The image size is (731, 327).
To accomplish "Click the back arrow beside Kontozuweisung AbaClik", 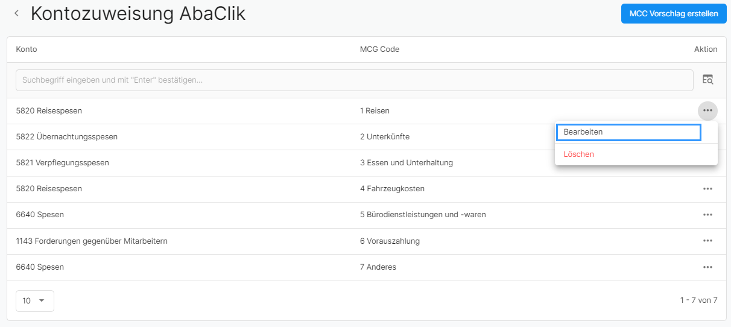I will point(16,13).
